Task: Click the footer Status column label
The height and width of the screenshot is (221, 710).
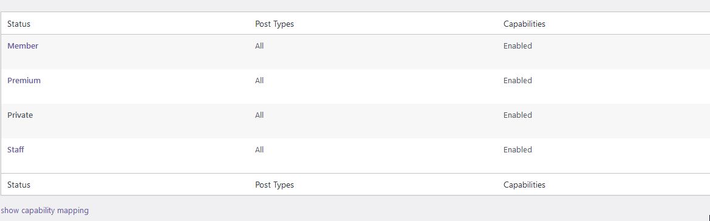Action: tap(19, 185)
